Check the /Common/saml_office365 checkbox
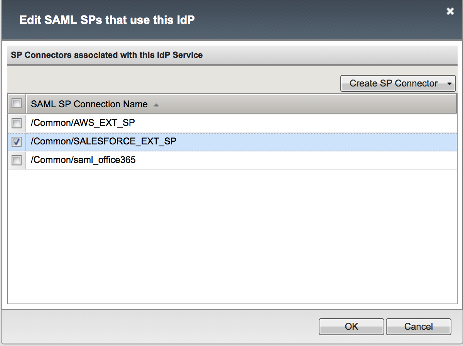This screenshot has width=463, height=346. click(17, 160)
